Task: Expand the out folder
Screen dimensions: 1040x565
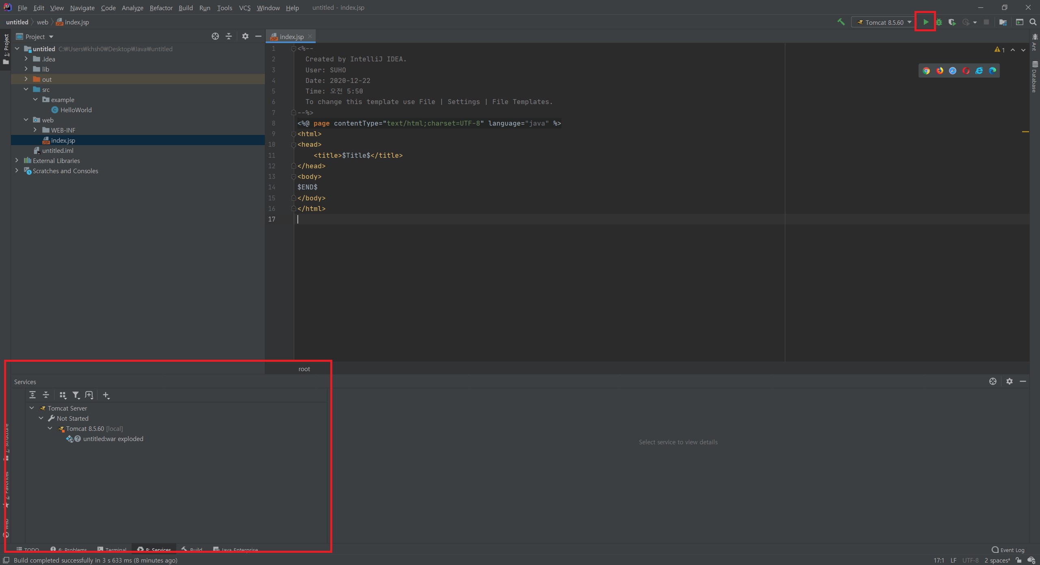Action: pyautogui.click(x=26, y=79)
